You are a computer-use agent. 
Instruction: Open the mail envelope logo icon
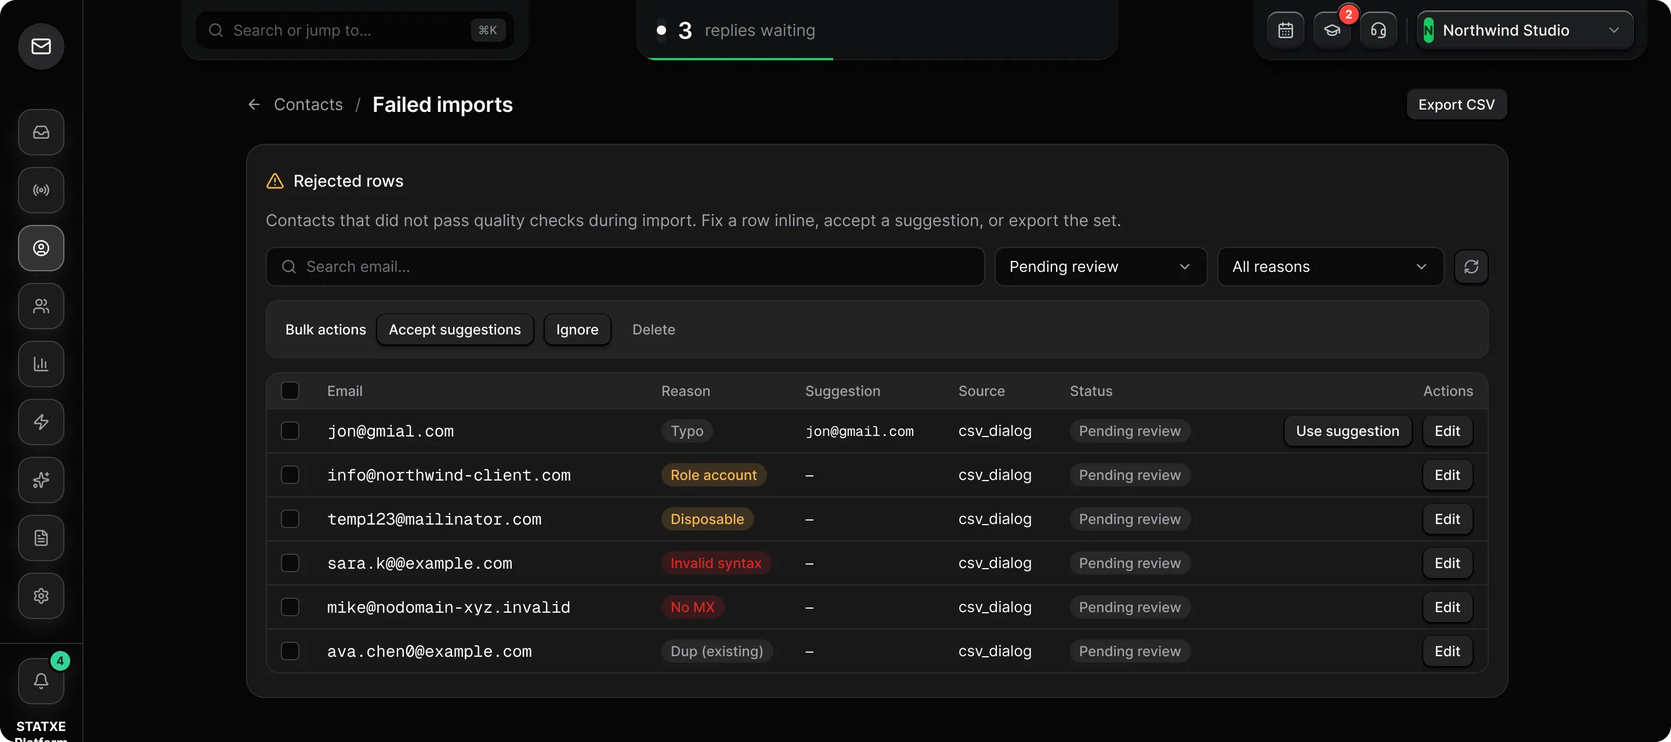tap(41, 46)
